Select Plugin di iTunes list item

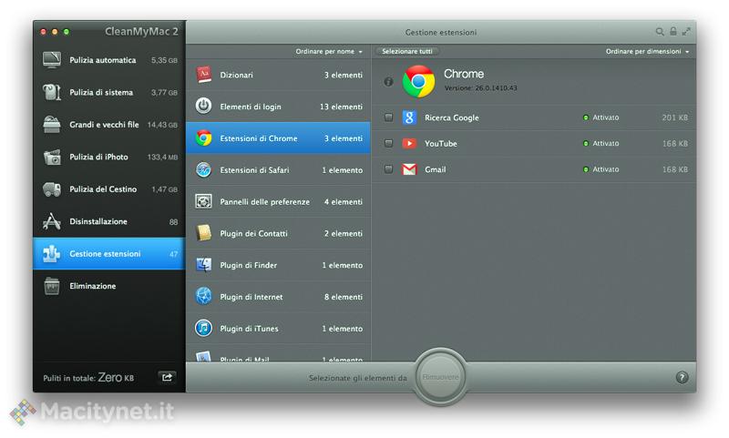tap(279, 328)
